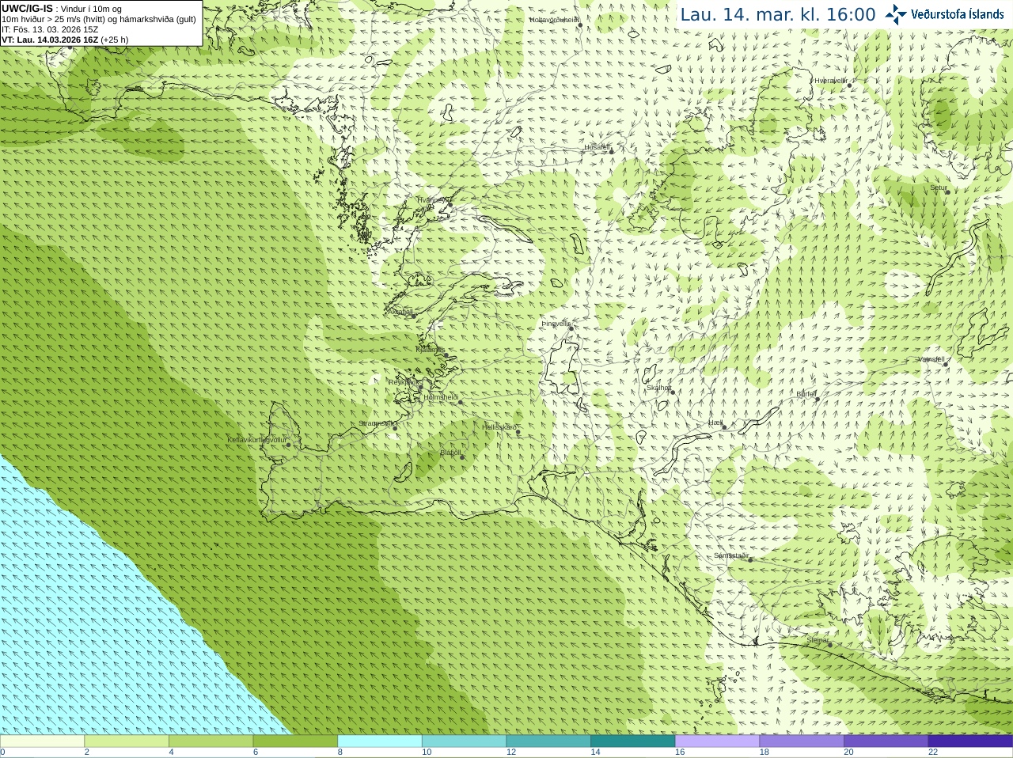Select the 6–8 m/s darker green legend swatch

[x=295, y=741]
